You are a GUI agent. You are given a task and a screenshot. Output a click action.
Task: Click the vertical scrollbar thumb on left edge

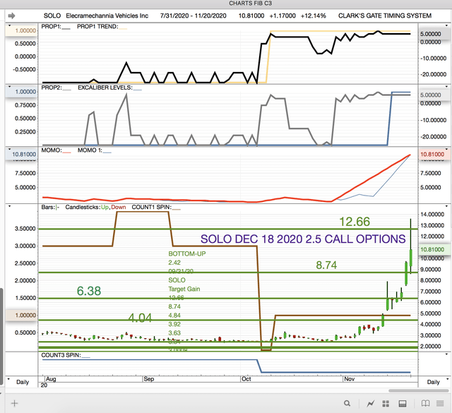1,336
